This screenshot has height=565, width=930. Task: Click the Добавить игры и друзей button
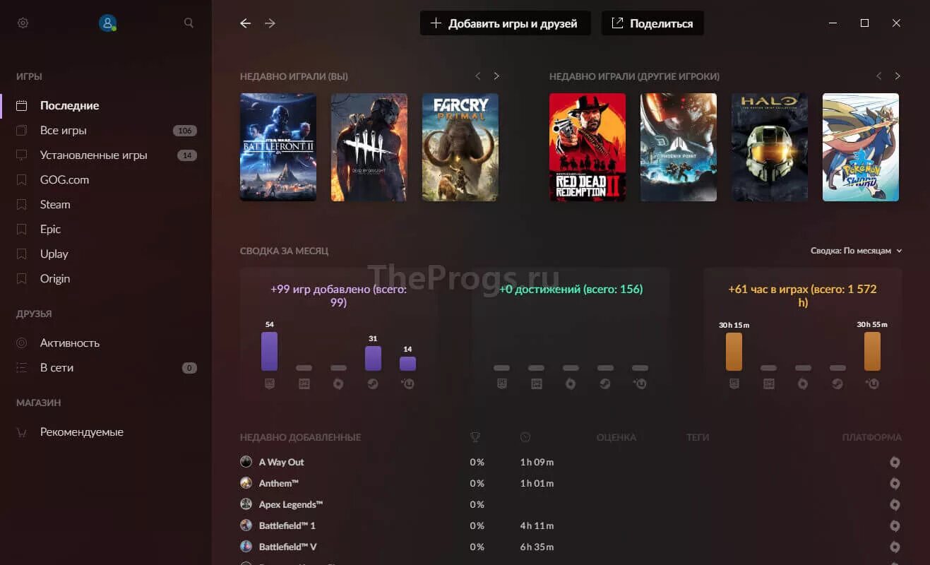tap(505, 23)
